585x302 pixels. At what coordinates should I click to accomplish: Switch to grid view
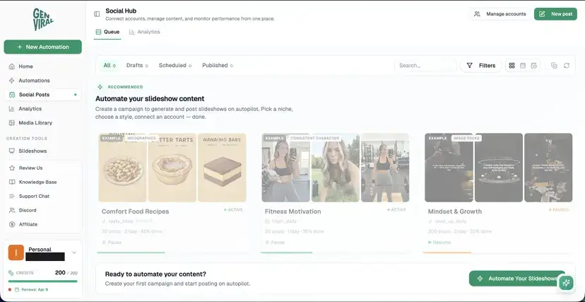tap(512, 66)
